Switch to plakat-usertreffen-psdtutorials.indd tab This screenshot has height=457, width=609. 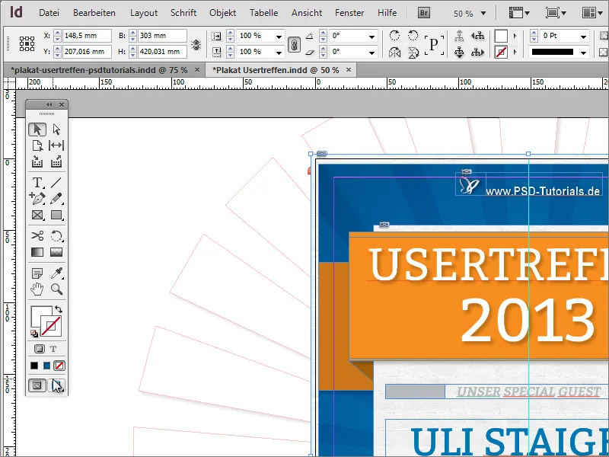click(x=100, y=70)
